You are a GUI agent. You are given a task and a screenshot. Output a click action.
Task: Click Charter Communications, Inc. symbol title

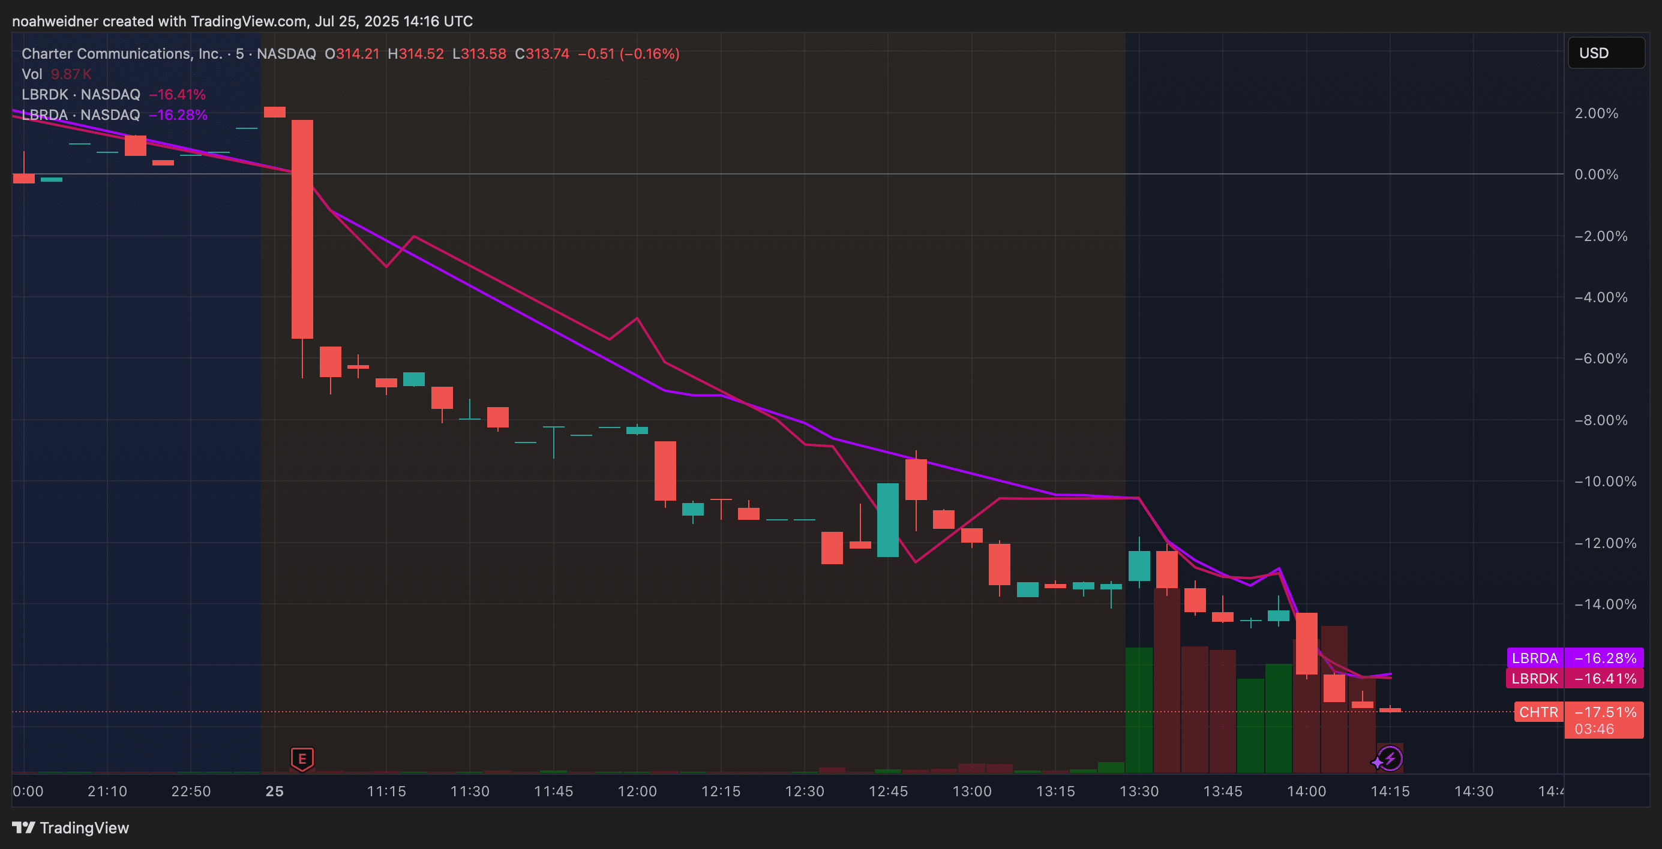(x=121, y=53)
